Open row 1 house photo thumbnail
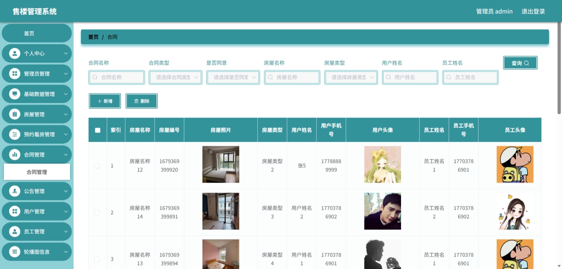 [x=221, y=164]
